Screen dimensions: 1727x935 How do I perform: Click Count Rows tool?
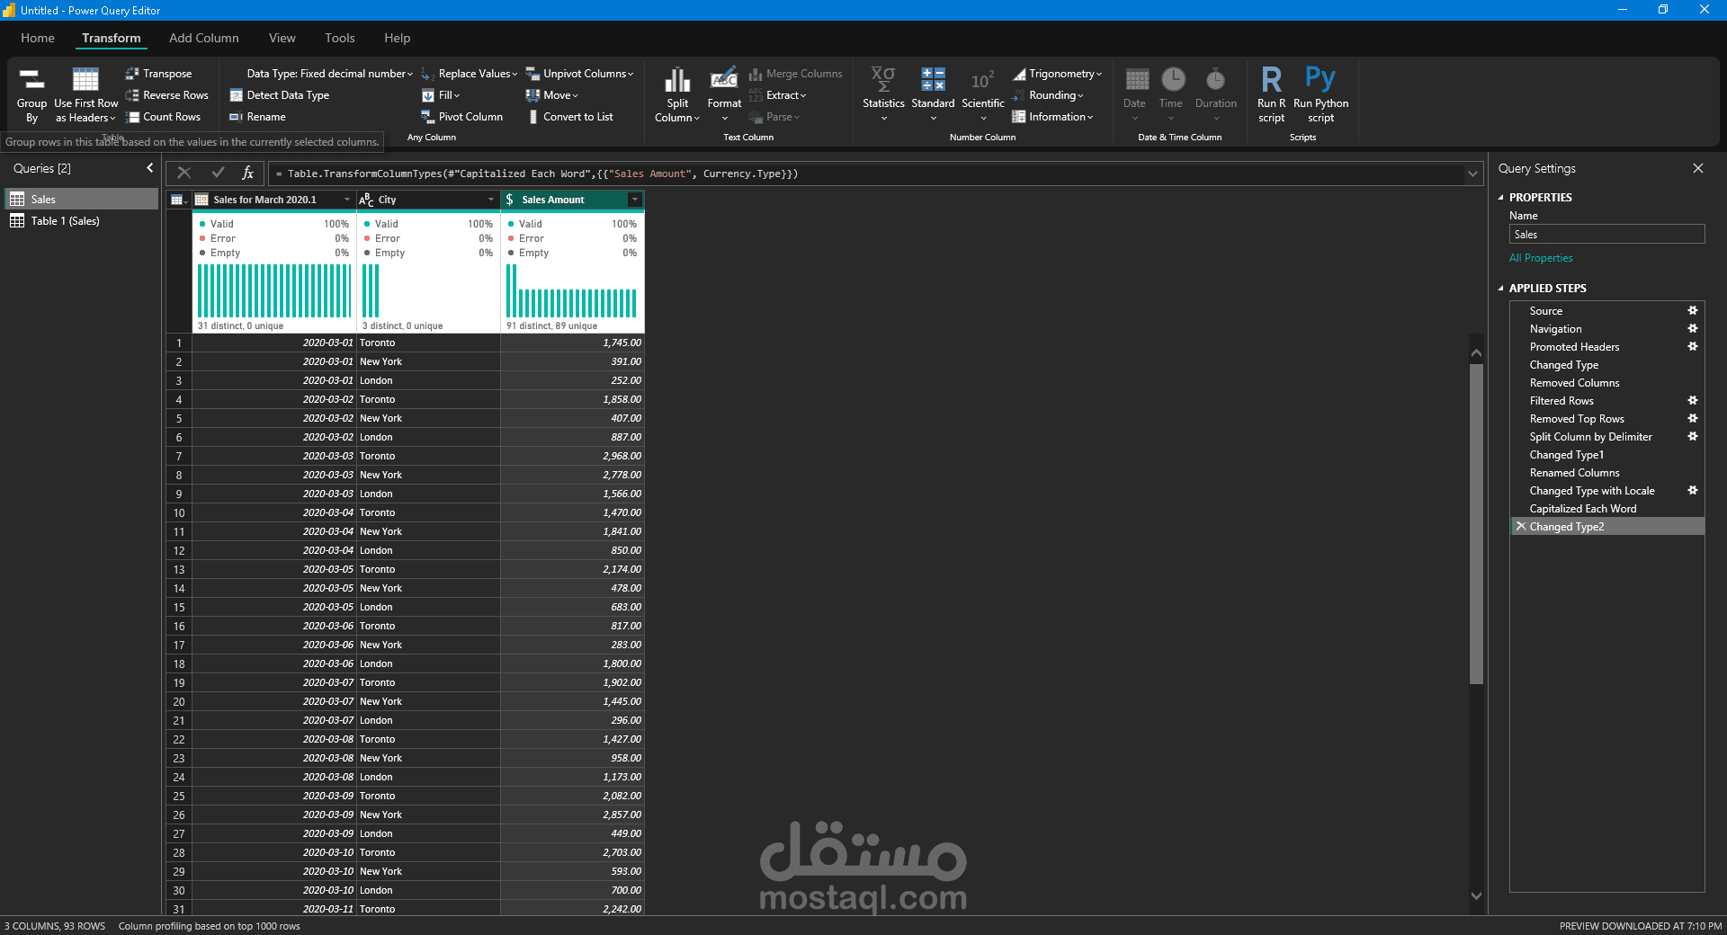164,117
